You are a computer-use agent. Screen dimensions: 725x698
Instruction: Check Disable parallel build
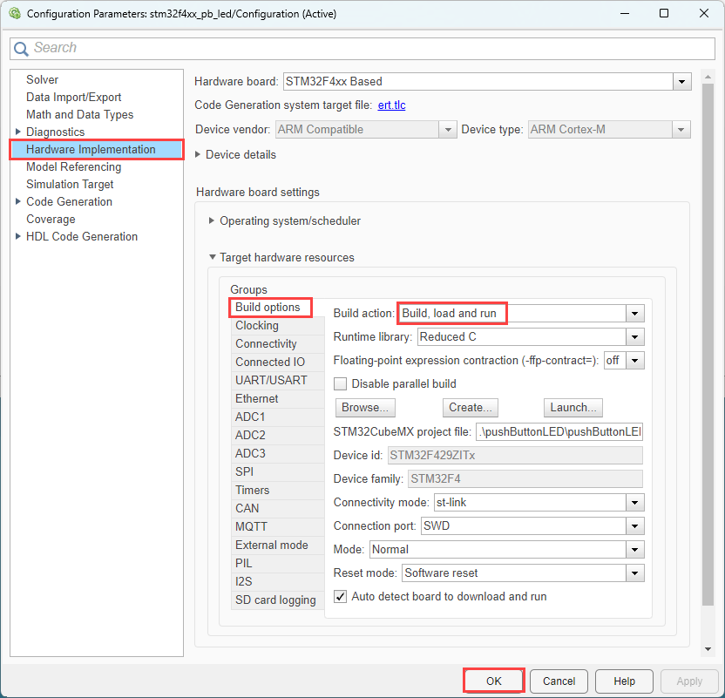341,384
